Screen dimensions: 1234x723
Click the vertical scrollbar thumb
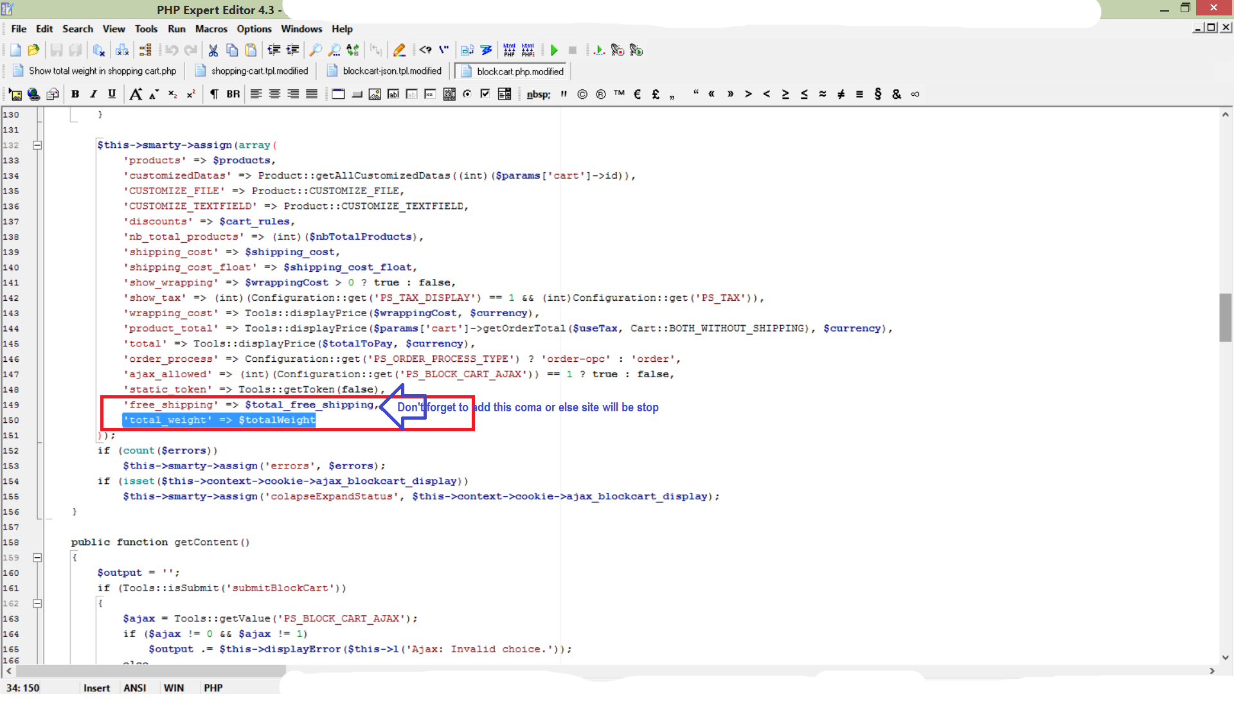[1225, 317]
